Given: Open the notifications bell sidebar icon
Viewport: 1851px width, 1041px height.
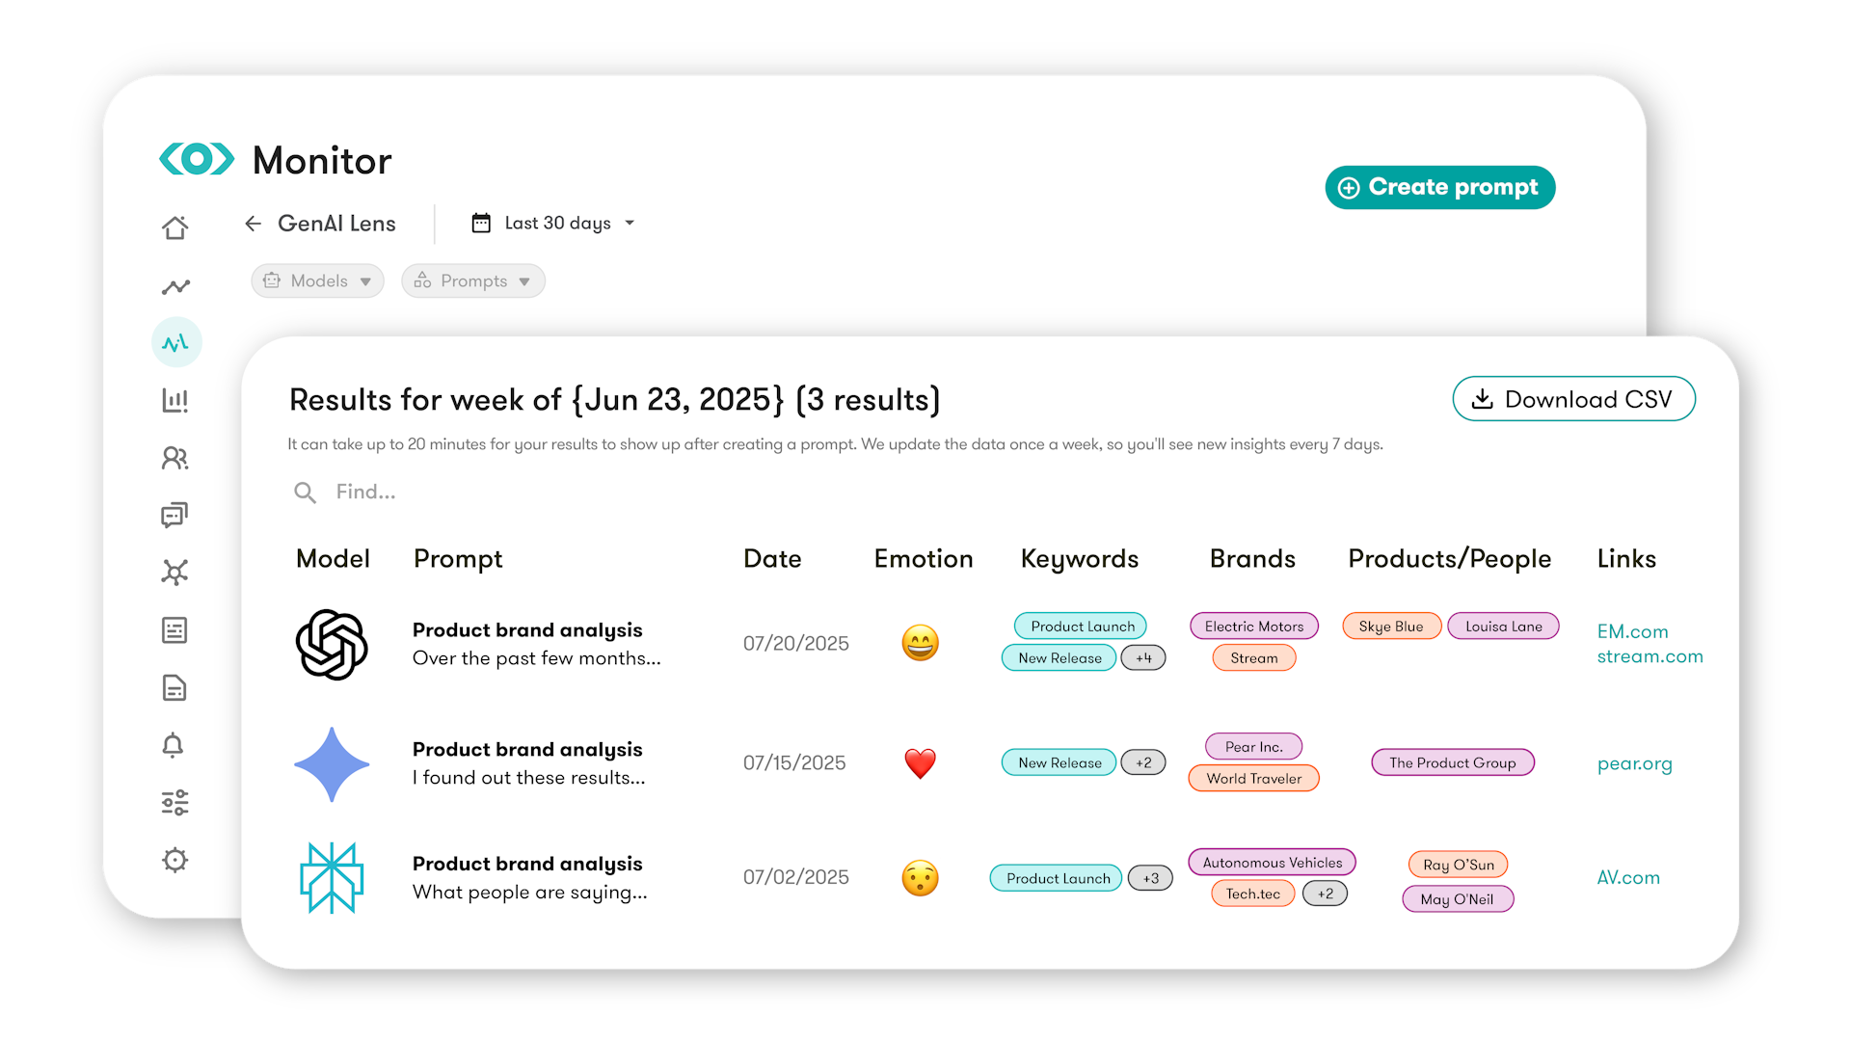Looking at the screenshot, I should pyautogui.click(x=174, y=745).
